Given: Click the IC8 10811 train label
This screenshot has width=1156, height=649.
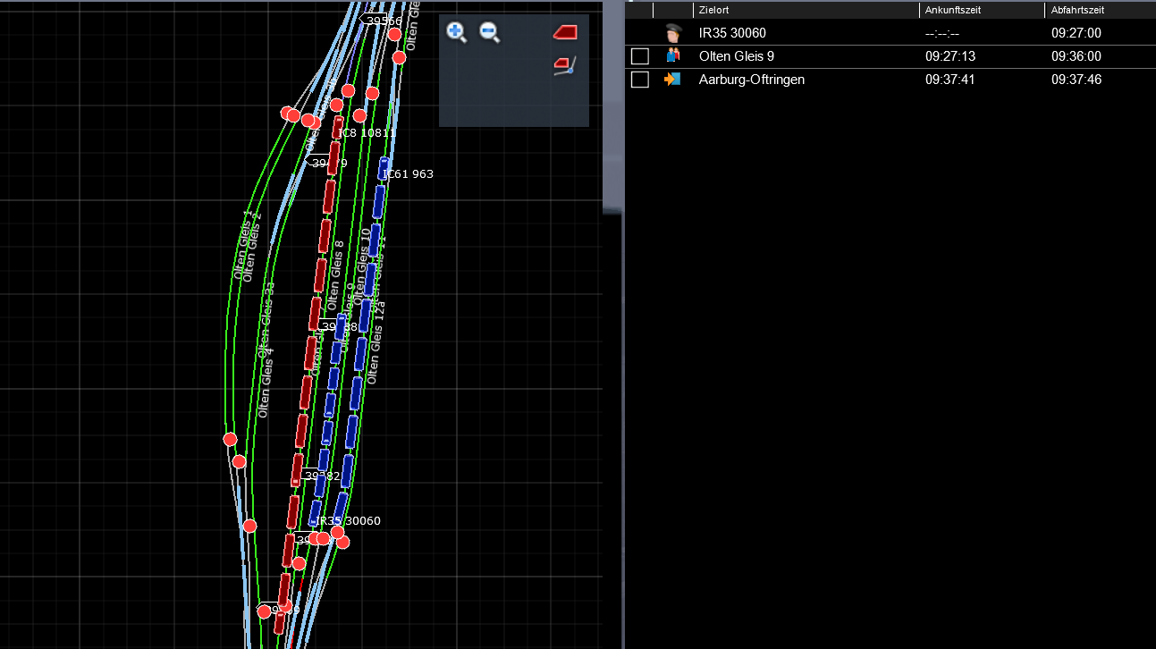Looking at the screenshot, I should (367, 133).
